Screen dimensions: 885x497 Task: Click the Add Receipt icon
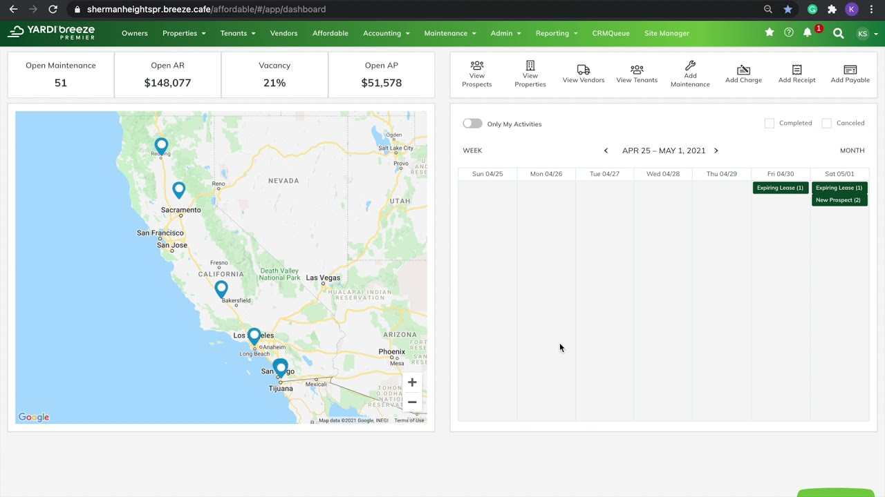(x=797, y=70)
